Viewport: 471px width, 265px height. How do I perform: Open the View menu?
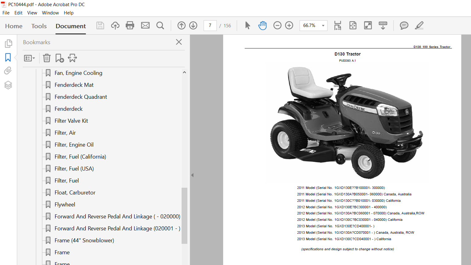(32, 13)
